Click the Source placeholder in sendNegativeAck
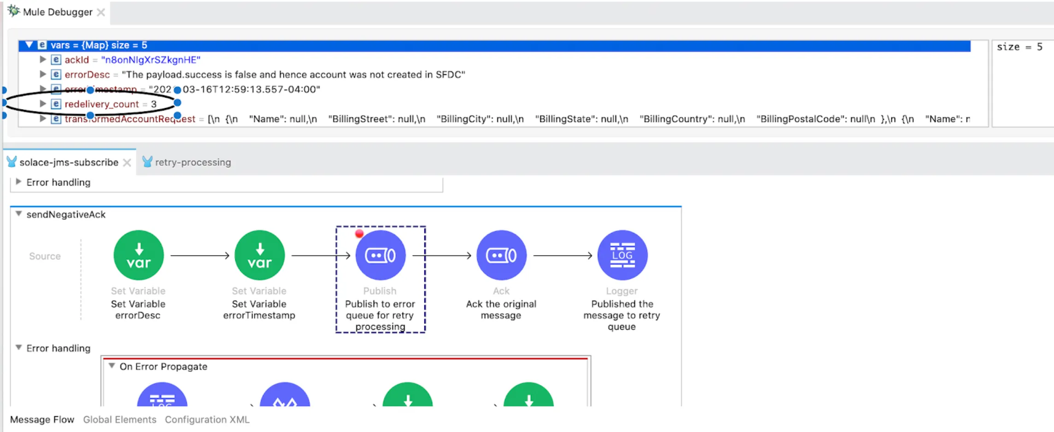 (45, 256)
